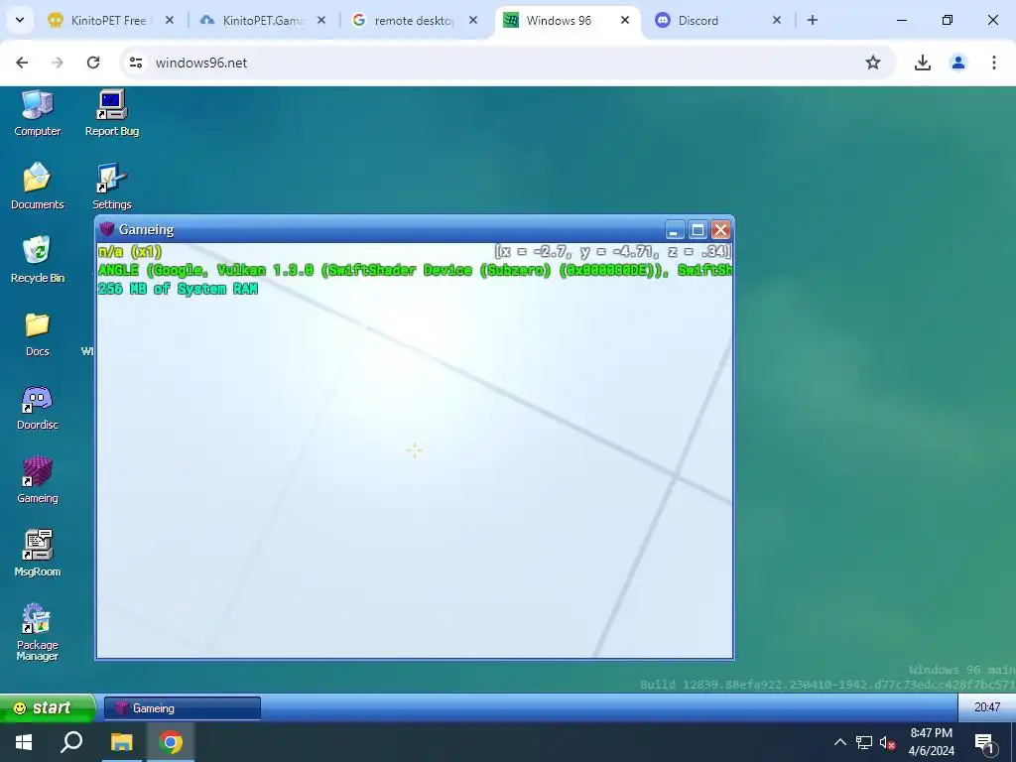
Task: Open the Documents folder icon
Action: tap(37, 186)
